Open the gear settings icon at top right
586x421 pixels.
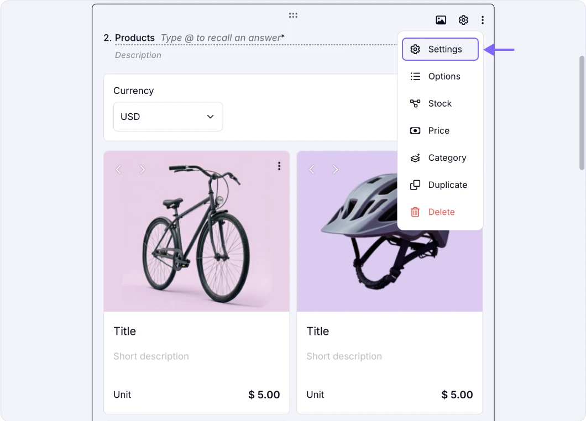(x=463, y=20)
